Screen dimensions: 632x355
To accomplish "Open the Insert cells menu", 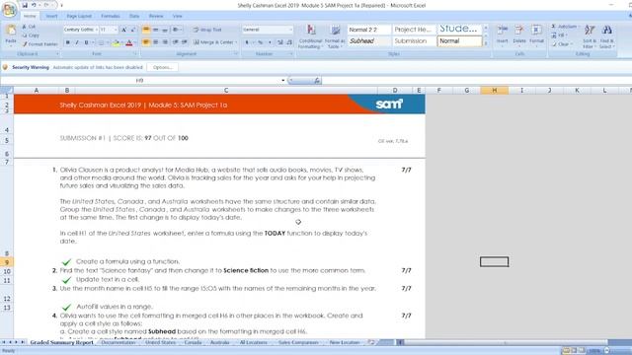I will point(503,35).
